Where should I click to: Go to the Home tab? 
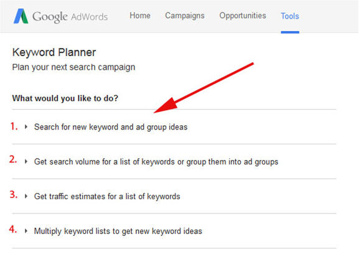(x=140, y=16)
